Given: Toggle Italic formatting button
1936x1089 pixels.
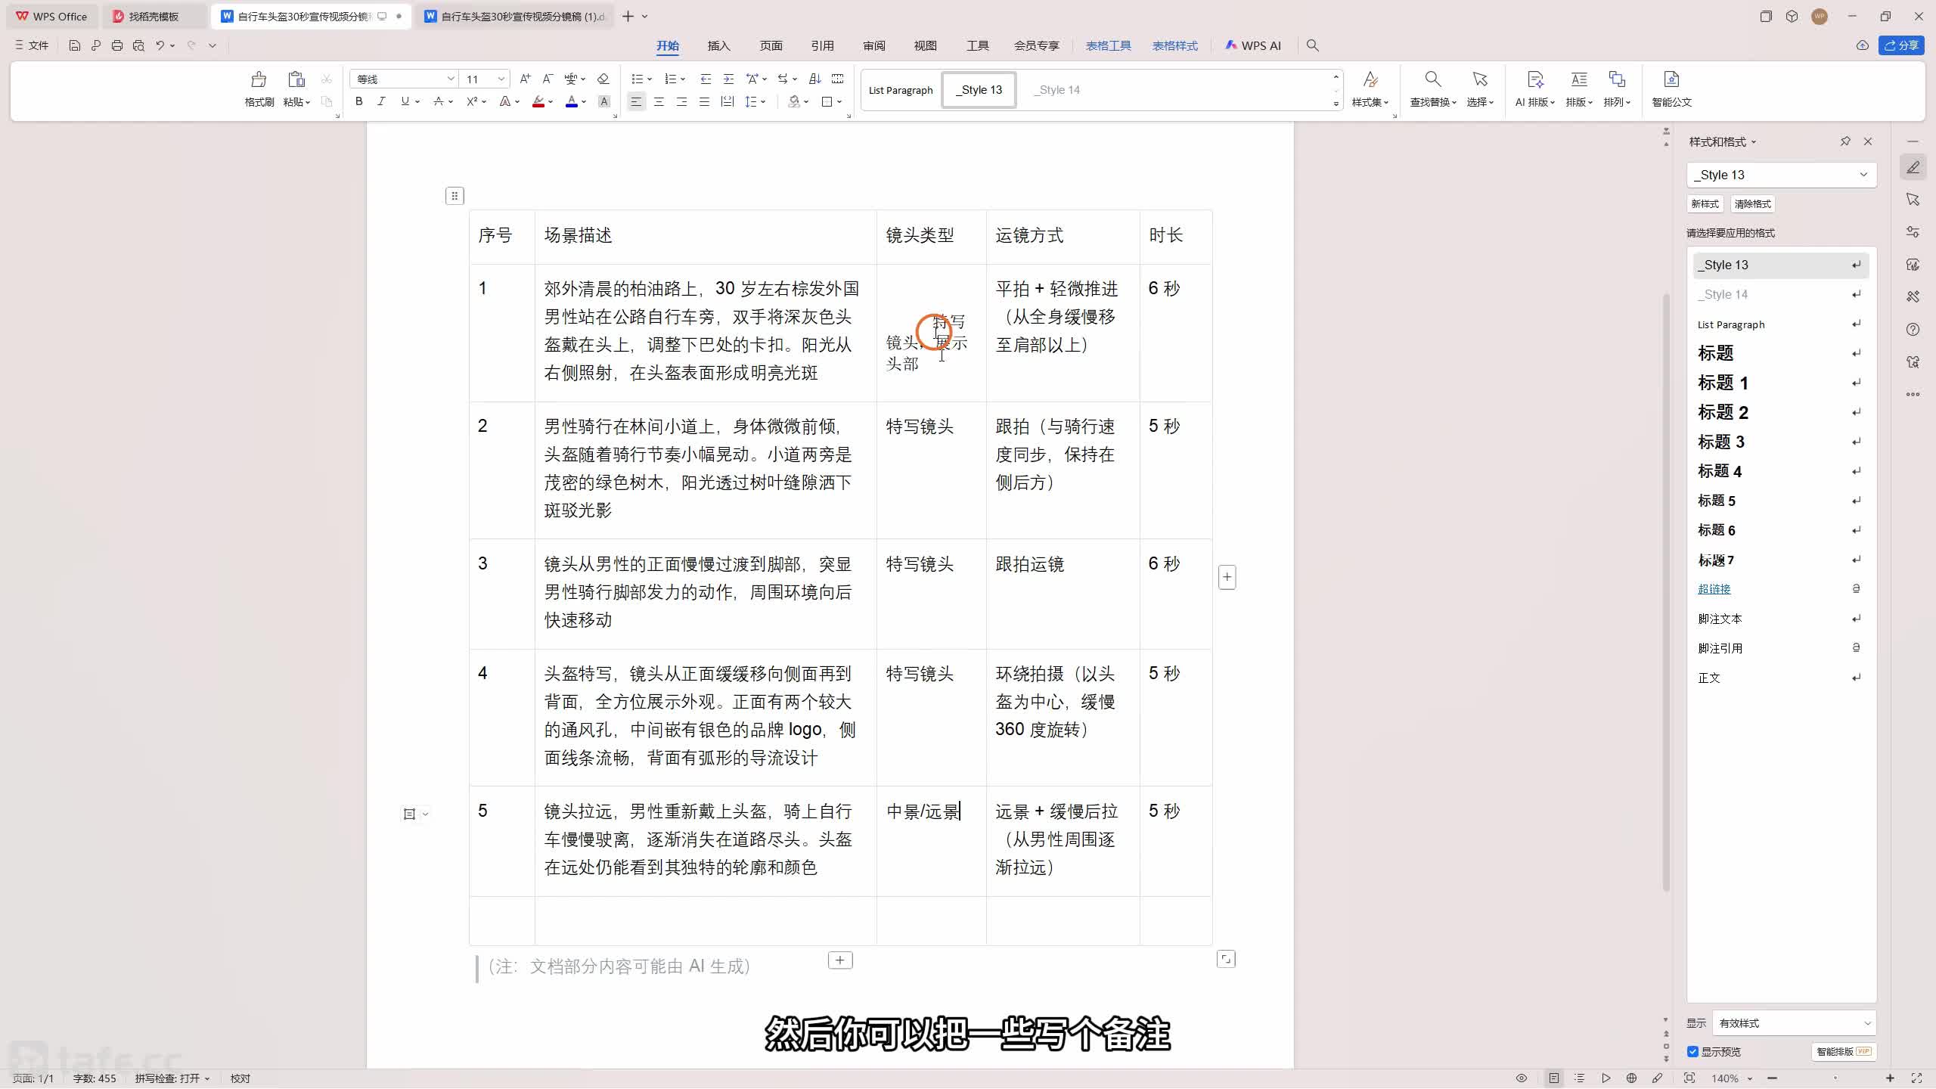Looking at the screenshot, I should click(381, 101).
